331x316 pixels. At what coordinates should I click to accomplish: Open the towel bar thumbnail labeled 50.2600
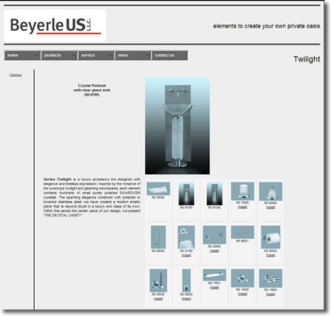[x=214, y=235]
